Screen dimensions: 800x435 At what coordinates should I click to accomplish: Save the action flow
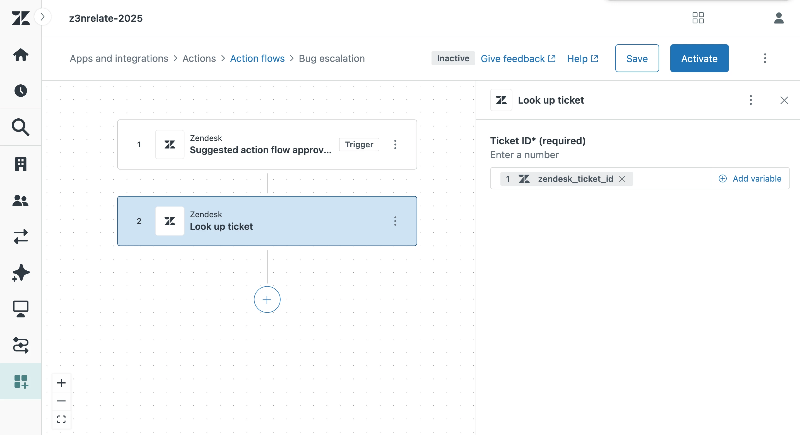click(637, 58)
